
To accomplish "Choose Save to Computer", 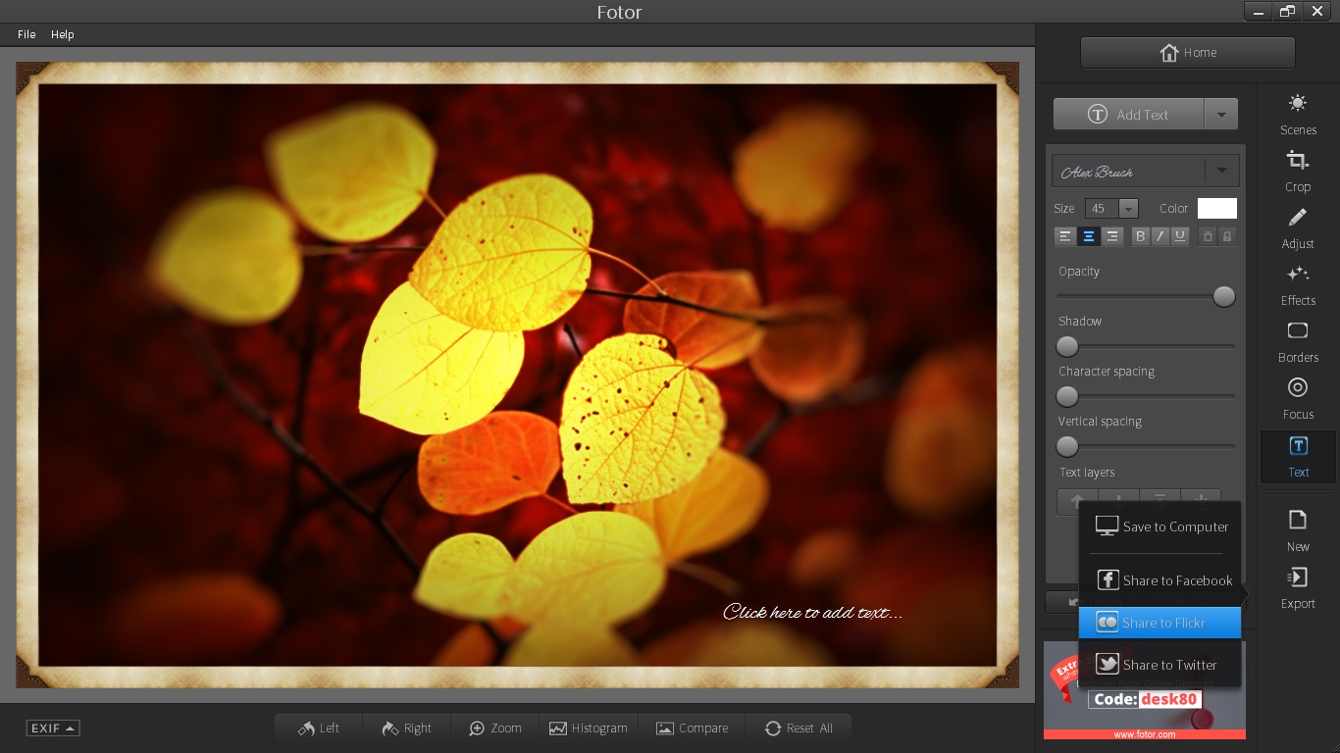I will 1160,527.
